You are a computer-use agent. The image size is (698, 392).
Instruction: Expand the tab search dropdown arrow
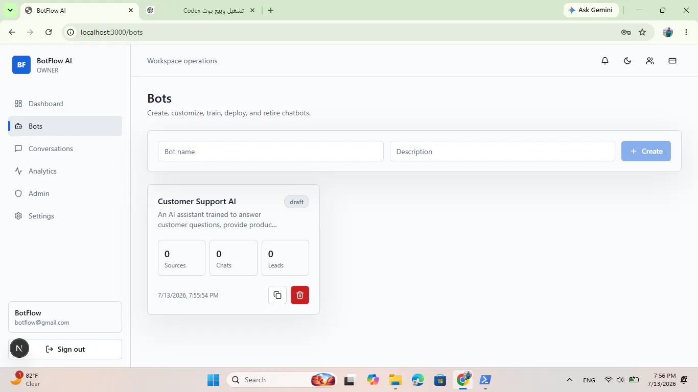[10, 10]
